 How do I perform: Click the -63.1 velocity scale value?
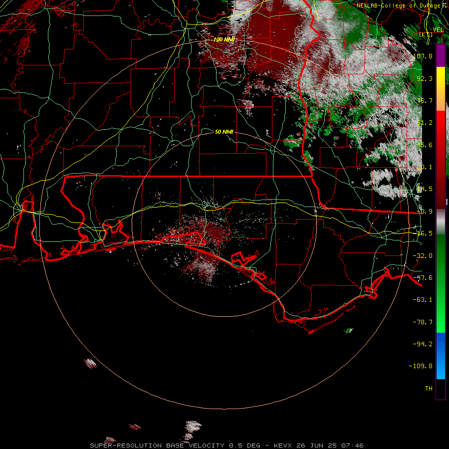pos(423,300)
